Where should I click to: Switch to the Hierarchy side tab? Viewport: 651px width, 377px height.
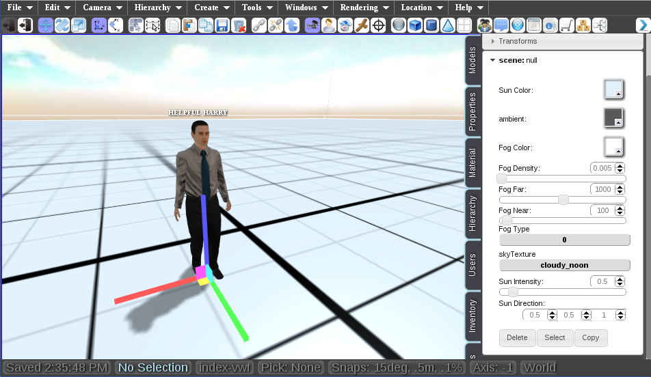click(473, 214)
